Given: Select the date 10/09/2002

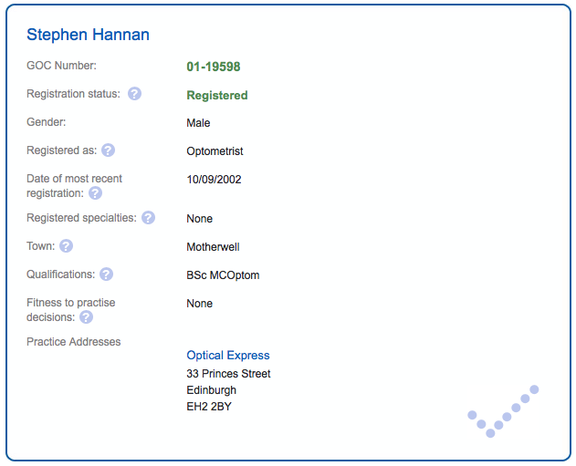Looking at the screenshot, I should point(214,180).
